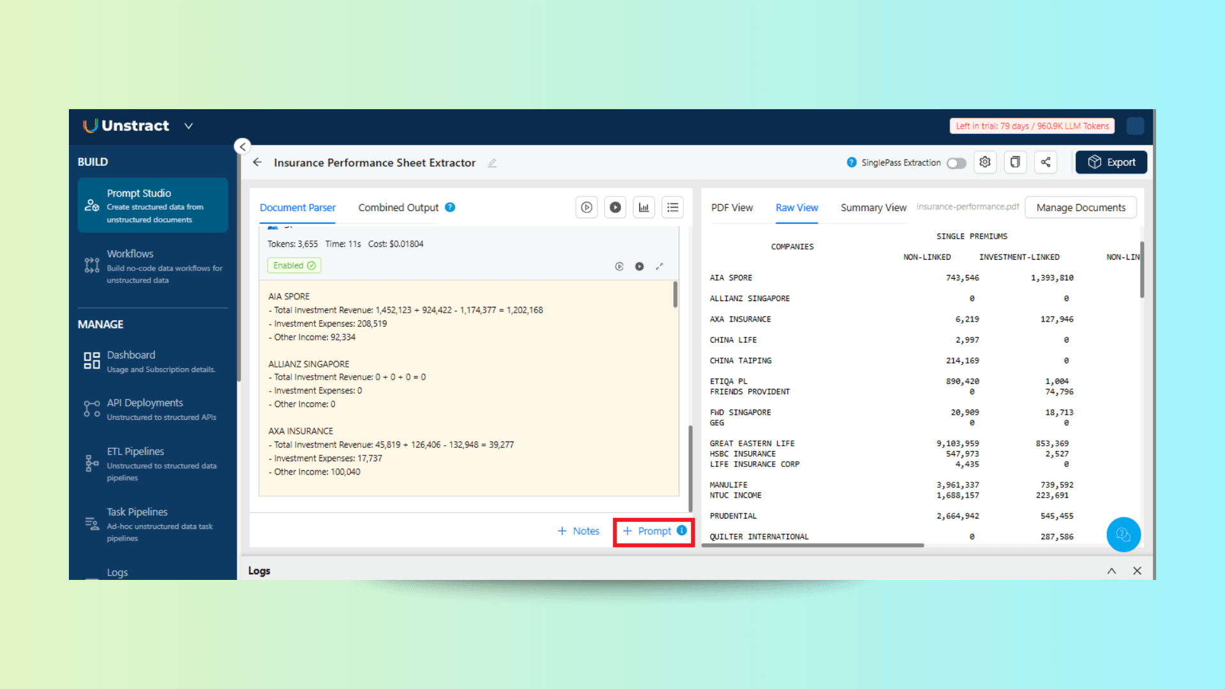1225x689 pixels.
Task: Toggle SinglePass Extraction on
Action: coord(956,163)
